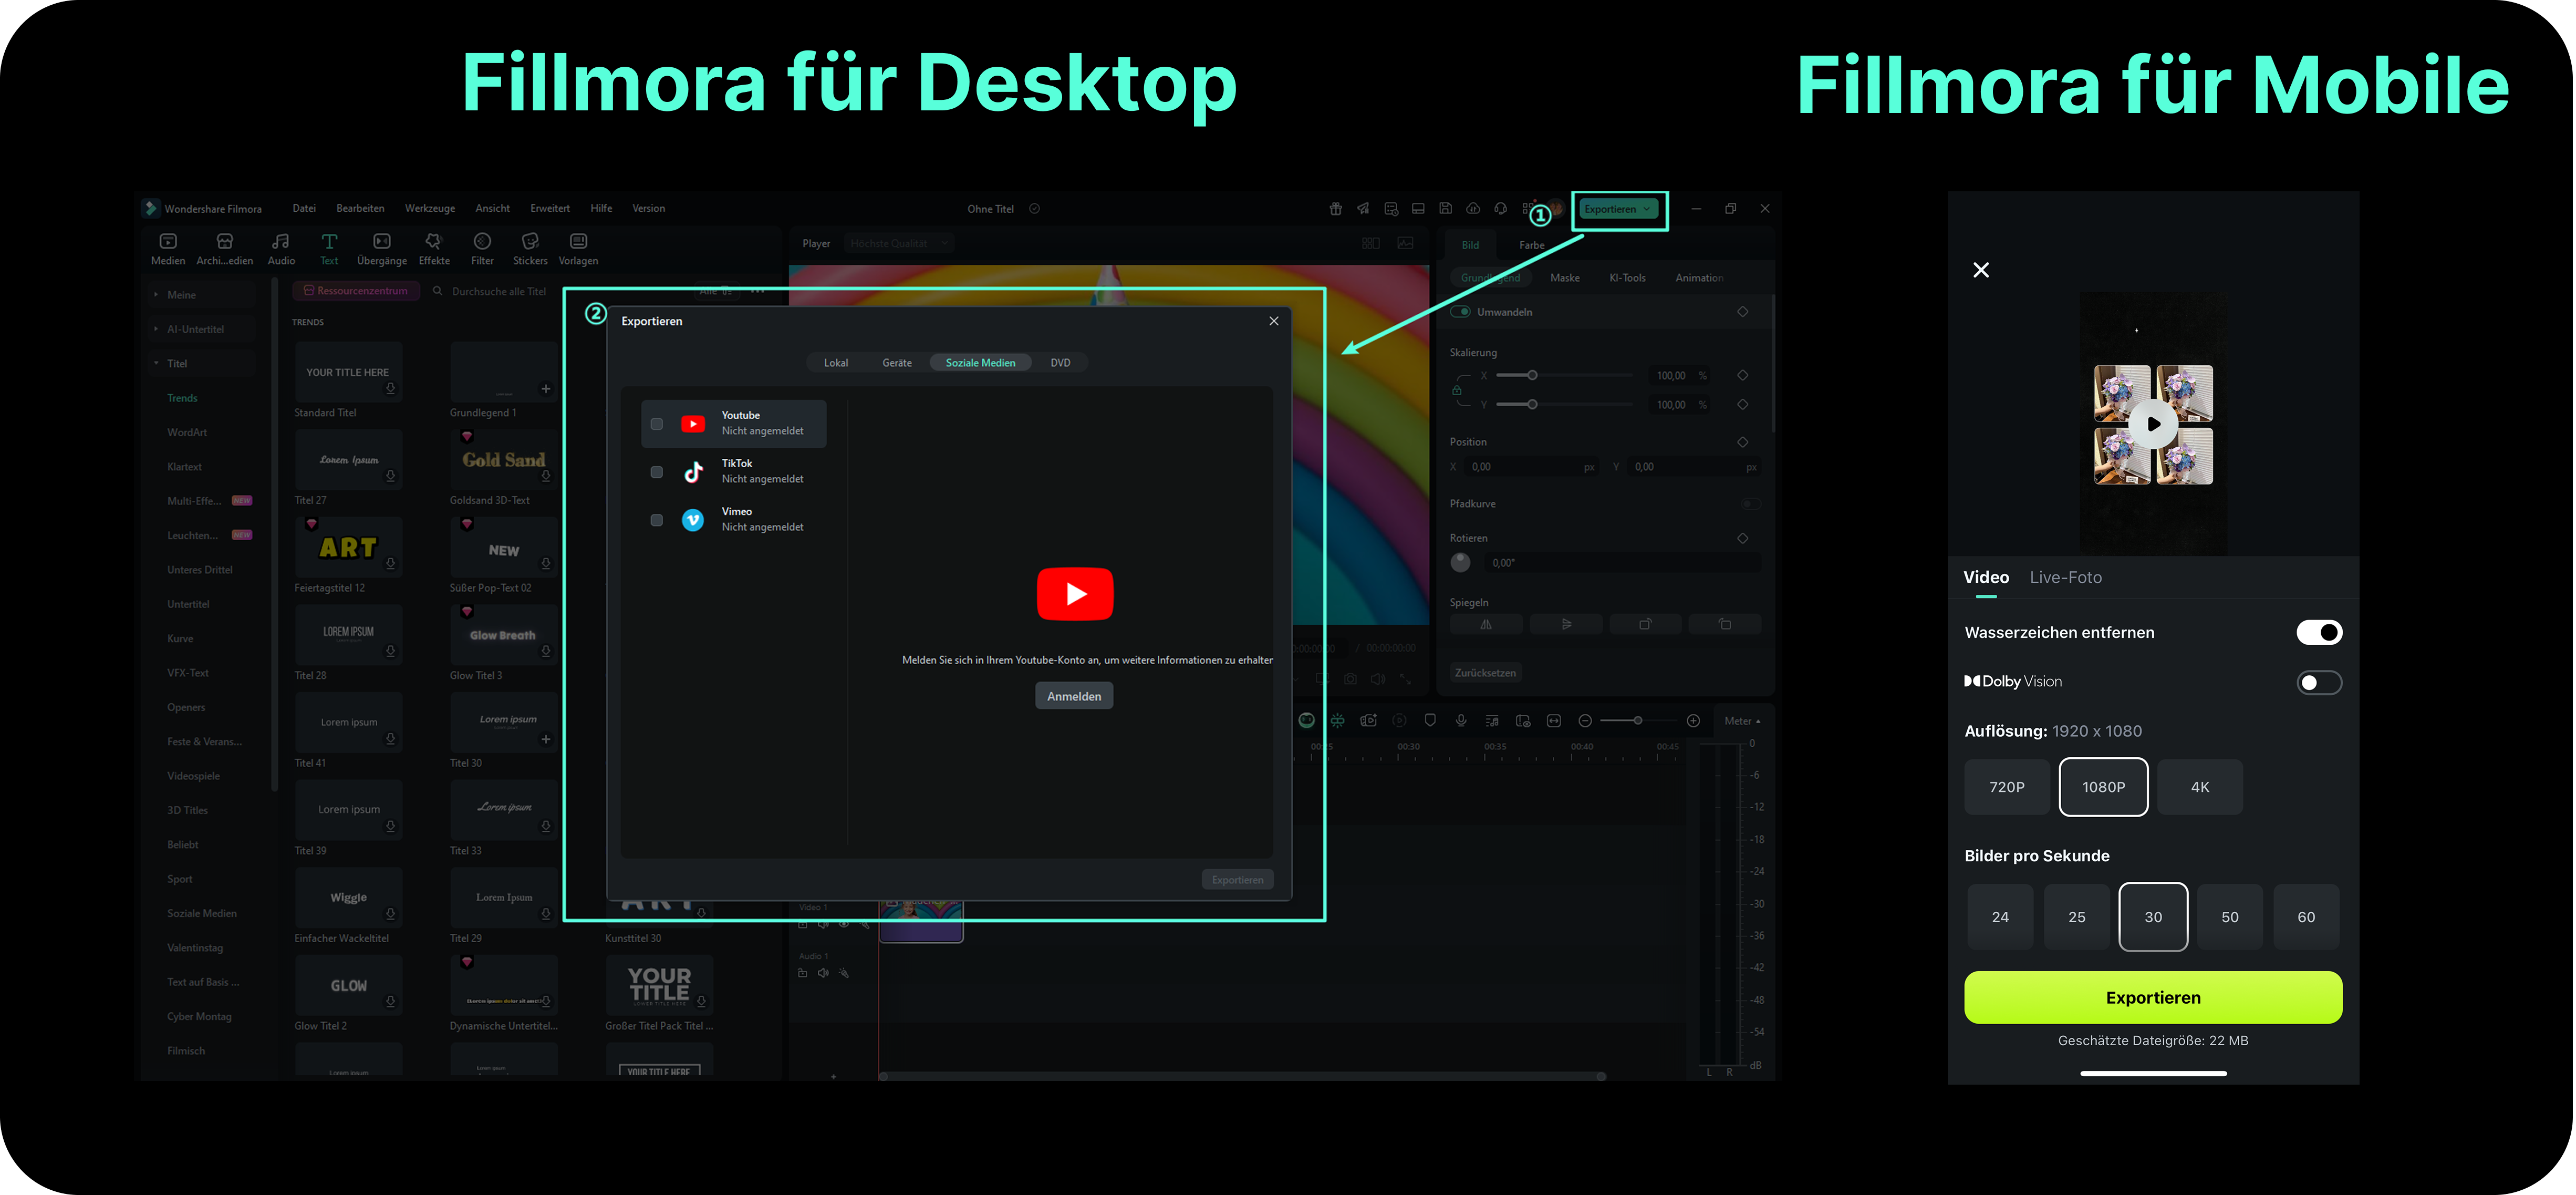Open the Datei menu
2576x1195 pixels.
[x=304, y=208]
